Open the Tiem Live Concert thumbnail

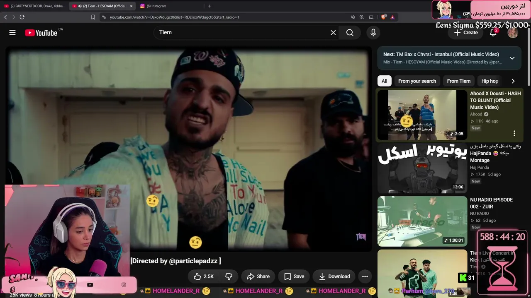[422, 273]
